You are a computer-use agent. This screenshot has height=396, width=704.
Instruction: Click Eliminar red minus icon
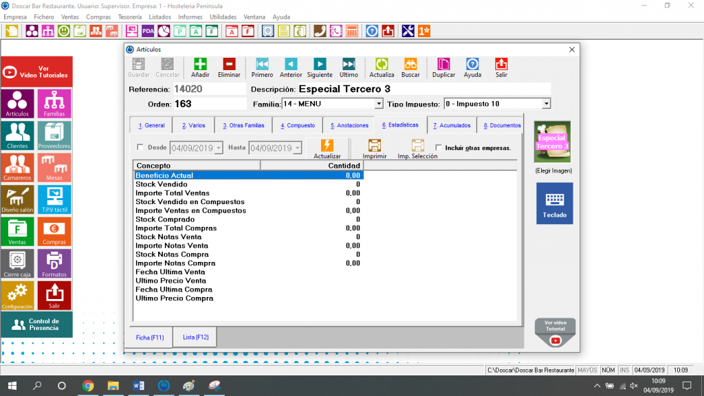tap(229, 68)
